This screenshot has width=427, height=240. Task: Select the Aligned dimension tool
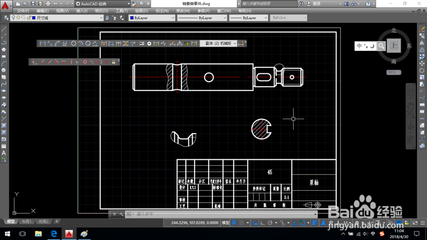click(50, 43)
